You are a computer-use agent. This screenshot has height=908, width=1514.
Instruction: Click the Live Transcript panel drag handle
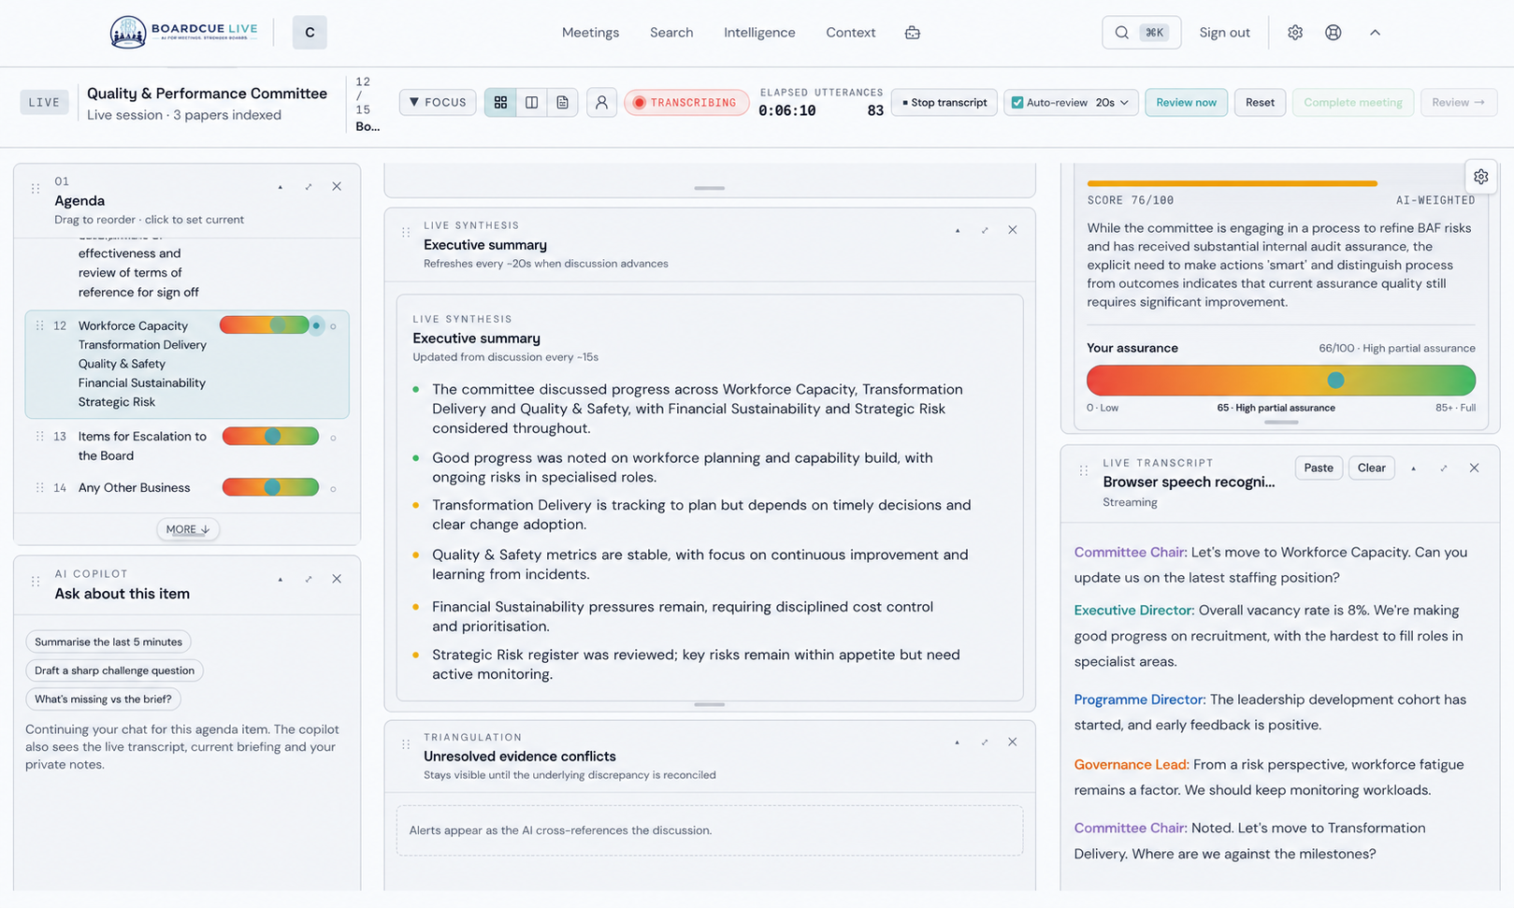click(1084, 470)
